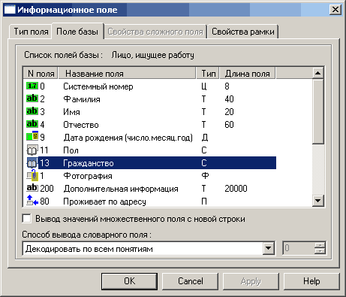Select the Фамилия field row
Screen dimensions: 346x297
pos(150,99)
